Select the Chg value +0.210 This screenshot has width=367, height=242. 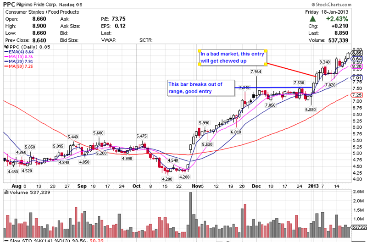coord(340,26)
